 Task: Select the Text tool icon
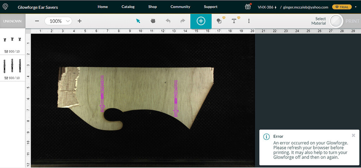(x=235, y=20)
